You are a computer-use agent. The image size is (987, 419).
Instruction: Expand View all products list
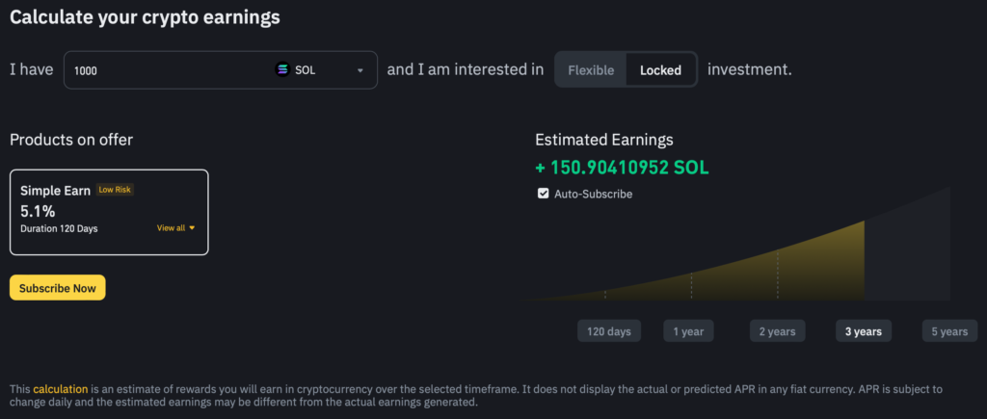tap(176, 228)
